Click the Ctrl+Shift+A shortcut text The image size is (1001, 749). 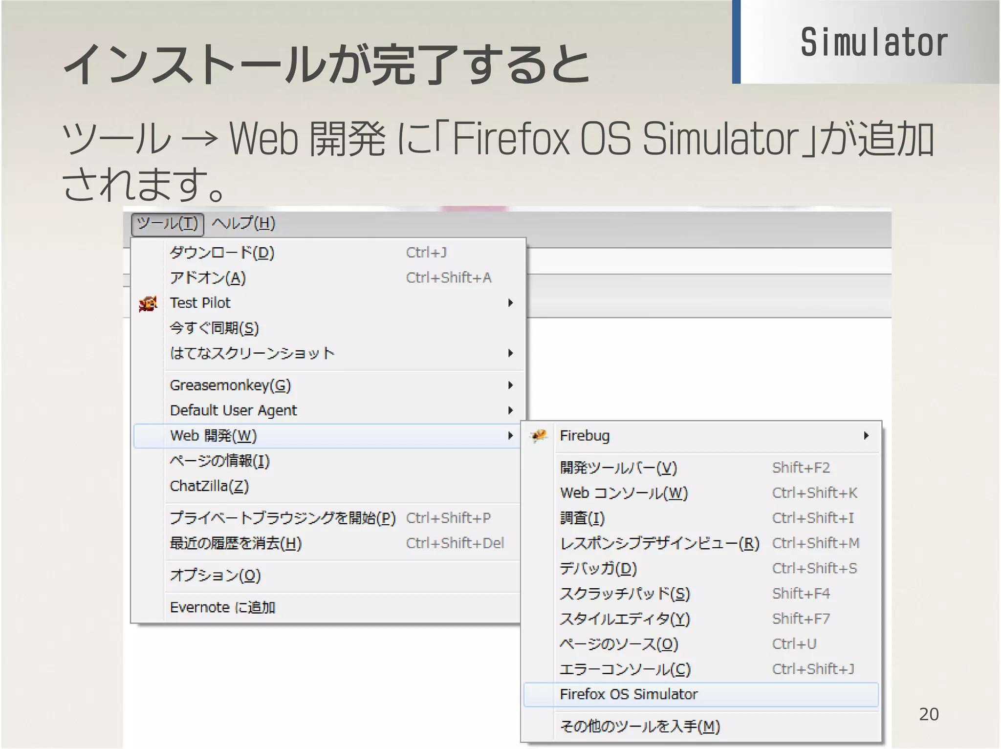click(449, 278)
